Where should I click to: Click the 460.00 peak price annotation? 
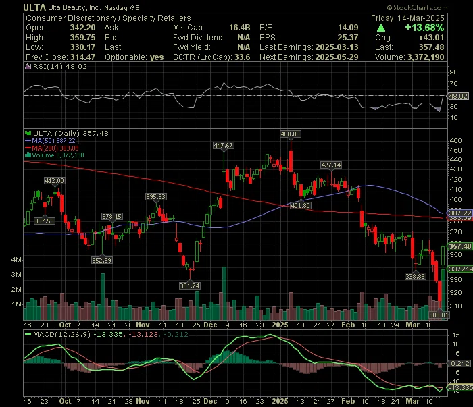point(290,134)
